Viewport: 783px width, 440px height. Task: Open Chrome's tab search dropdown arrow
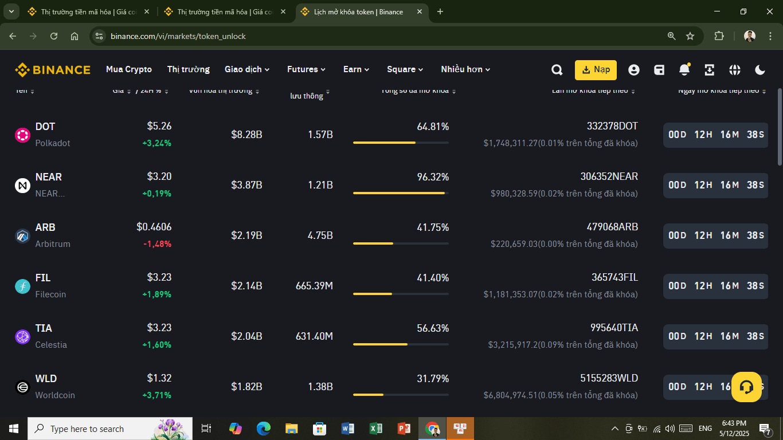[x=11, y=11]
